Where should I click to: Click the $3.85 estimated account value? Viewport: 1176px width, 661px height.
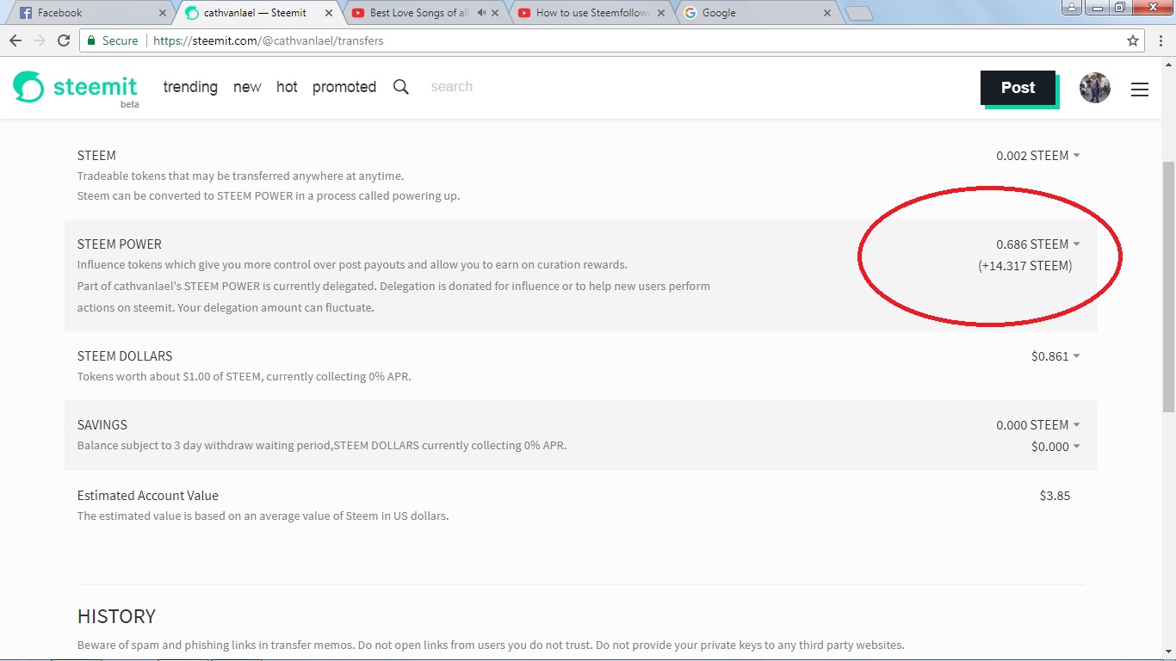pos(1055,496)
